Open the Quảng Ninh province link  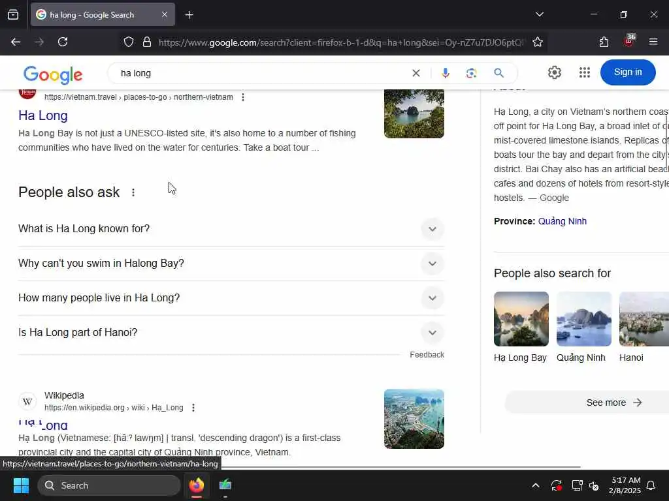click(562, 222)
